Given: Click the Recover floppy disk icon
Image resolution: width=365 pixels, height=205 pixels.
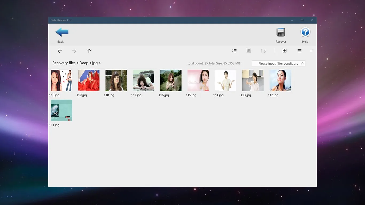Looking at the screenshot, I should click(x=281, y=32).
